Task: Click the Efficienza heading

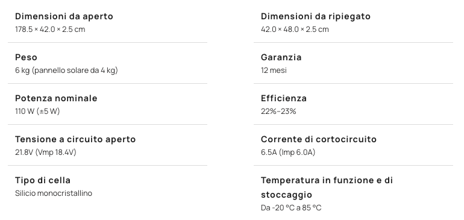Action: coord(283,98)
